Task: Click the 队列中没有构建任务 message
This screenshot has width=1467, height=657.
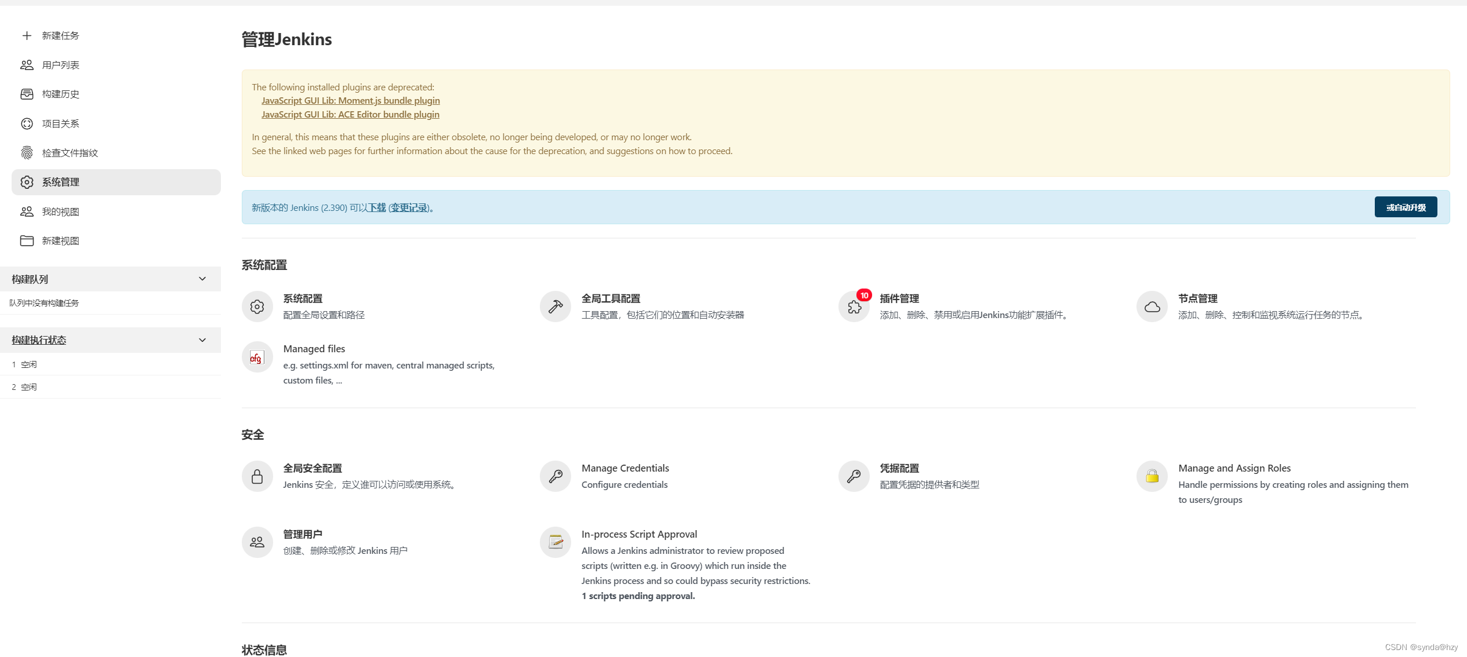Action: pos(44,303)
